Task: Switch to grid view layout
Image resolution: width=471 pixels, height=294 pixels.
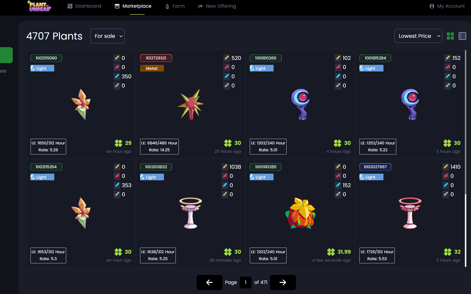Action: 450,36
